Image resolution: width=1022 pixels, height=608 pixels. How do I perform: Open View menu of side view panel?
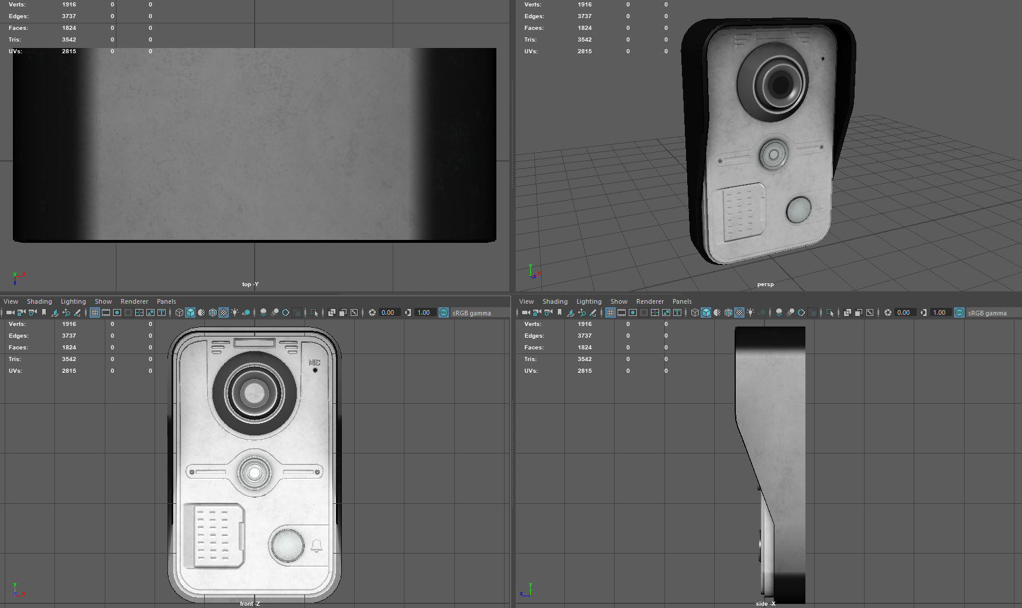pyautogui.click(x=526, y=301)
